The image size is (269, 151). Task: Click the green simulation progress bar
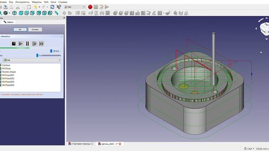click(14, 48)
